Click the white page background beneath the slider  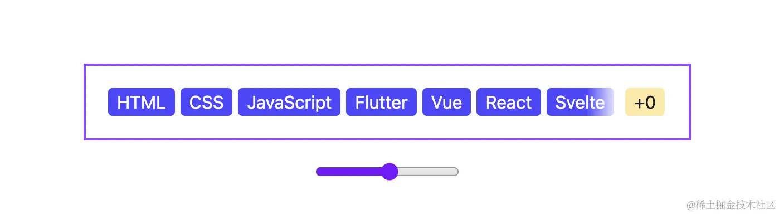[x=387, y=196]
